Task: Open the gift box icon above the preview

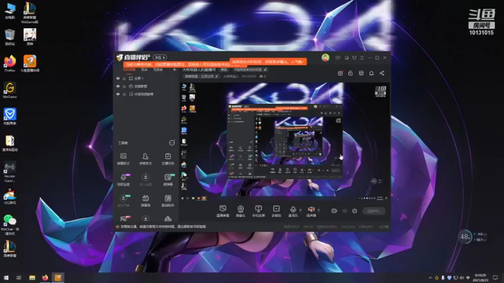Action: [340, 73]
